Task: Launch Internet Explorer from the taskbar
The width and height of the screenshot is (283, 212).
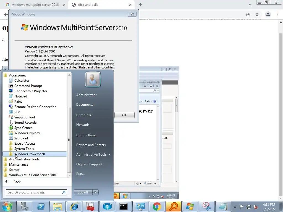Action: (74, 206)
